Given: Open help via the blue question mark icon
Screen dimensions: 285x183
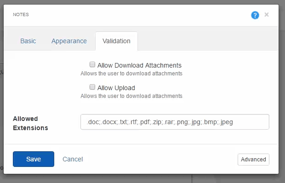Looking at the screenshot, I should (x=255, y=15).
